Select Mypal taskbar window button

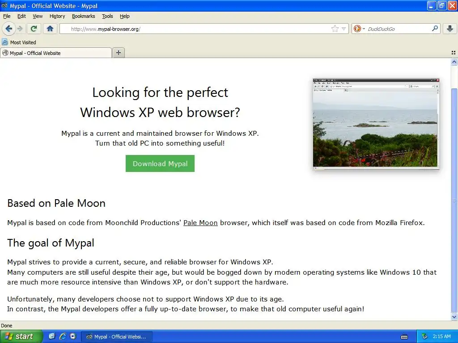(x=116, y=337)
